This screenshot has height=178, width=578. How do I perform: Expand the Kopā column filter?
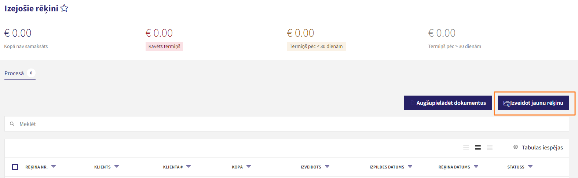click(249, 167)
